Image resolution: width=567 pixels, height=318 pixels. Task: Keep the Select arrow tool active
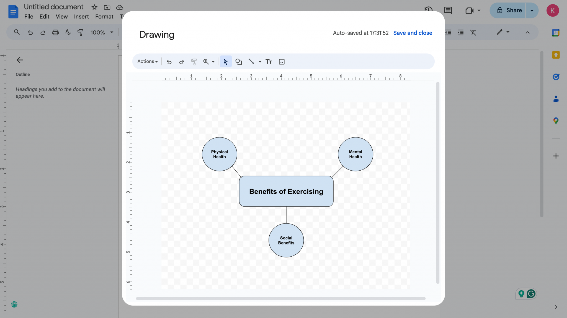coord(225,61)
